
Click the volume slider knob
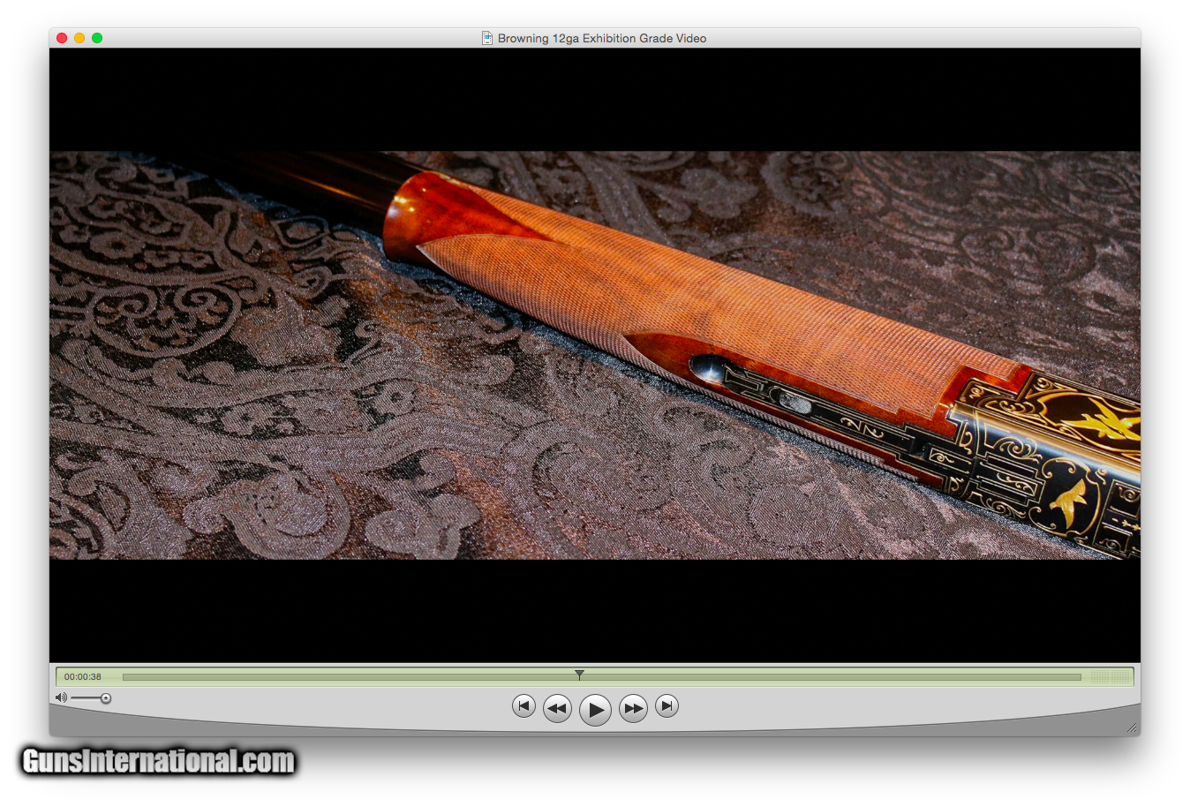(x=106, y=698)
